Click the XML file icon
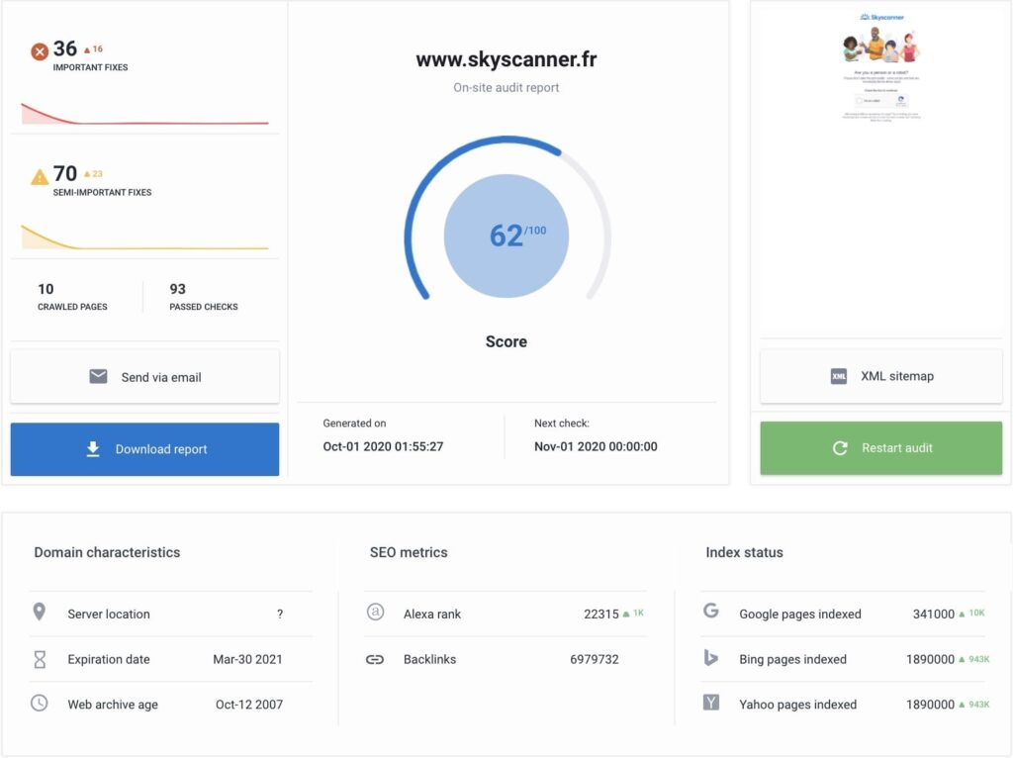Screen dimensions: 1013x758 [x=839, y=376]
